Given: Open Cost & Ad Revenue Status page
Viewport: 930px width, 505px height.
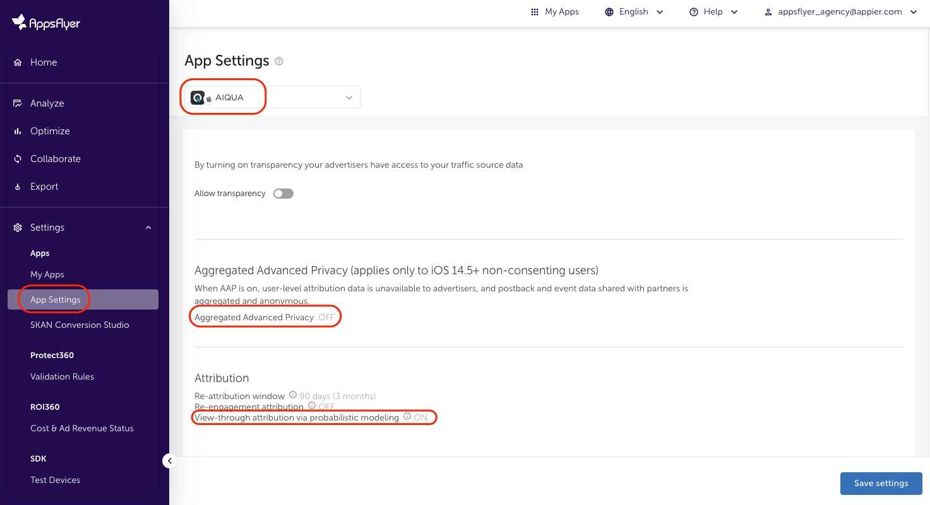Looking at the screenshot, I should [x=82, y=428].
